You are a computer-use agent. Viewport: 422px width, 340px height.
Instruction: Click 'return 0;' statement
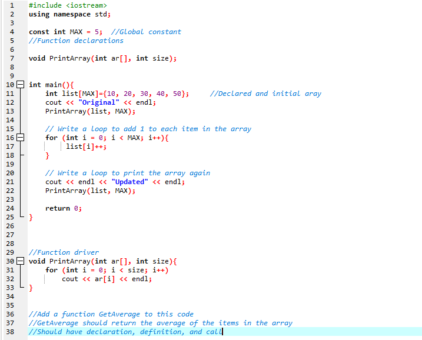point(64,208)
